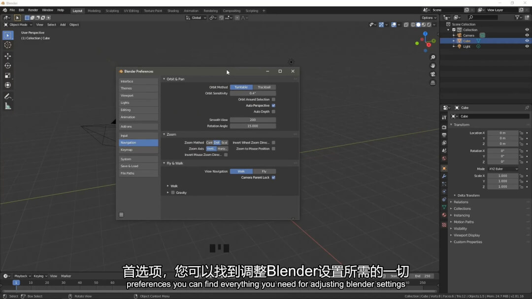The image size is (532, 299).
Task: Select the Measure tool
Action: [x=8, y=106]
